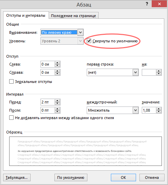The image size is (168, 185).
Task: Decrease the Слева indent with down arrow
Action: pos(57,66)
